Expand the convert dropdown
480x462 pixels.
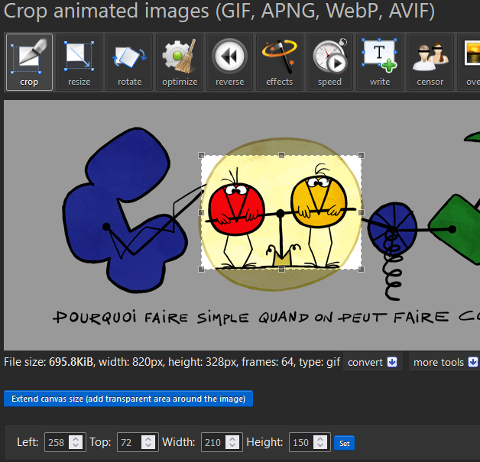click(x=372, y=362)
